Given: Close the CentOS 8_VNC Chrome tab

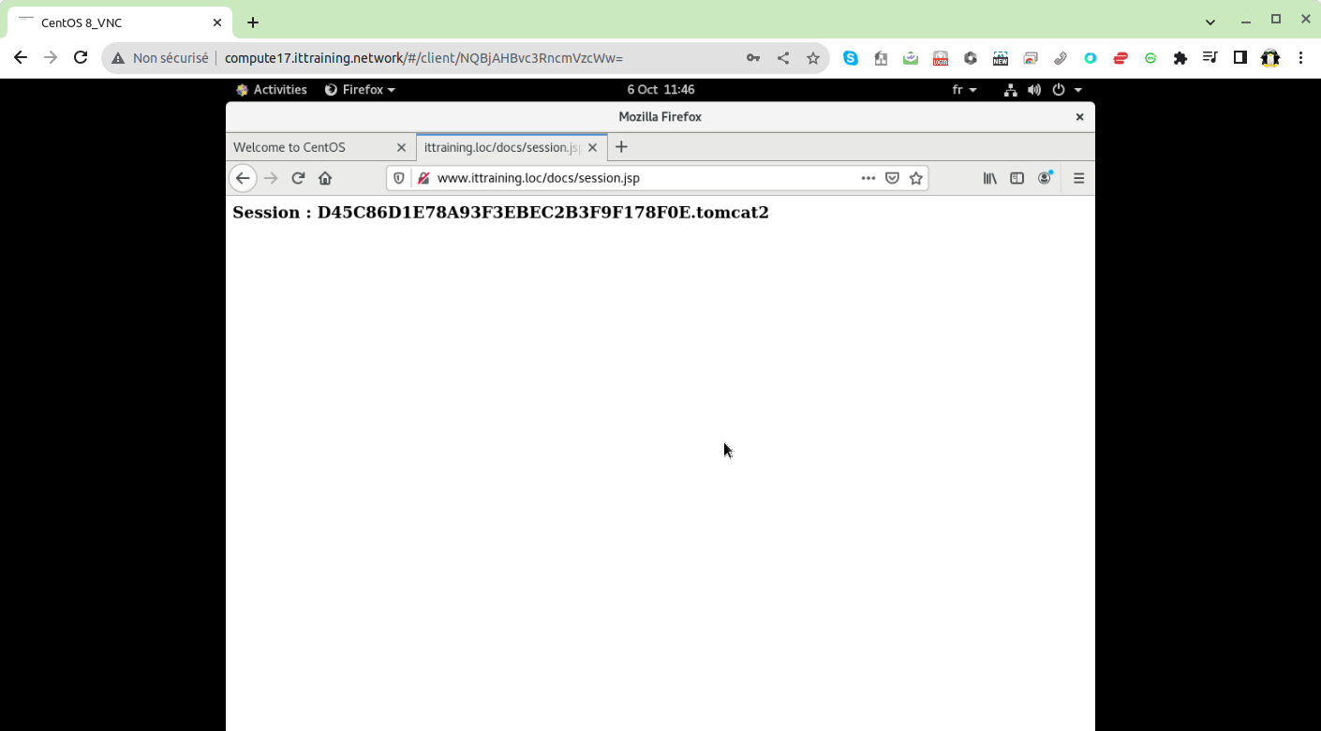Looking at the screenshot, I should click(x=217, y=22).
